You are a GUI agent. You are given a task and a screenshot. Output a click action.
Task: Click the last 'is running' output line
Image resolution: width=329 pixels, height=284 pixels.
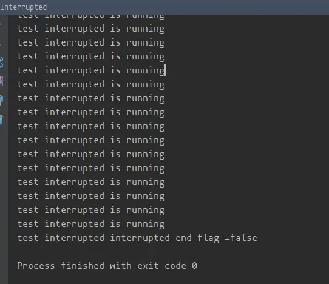coord(91,224)
